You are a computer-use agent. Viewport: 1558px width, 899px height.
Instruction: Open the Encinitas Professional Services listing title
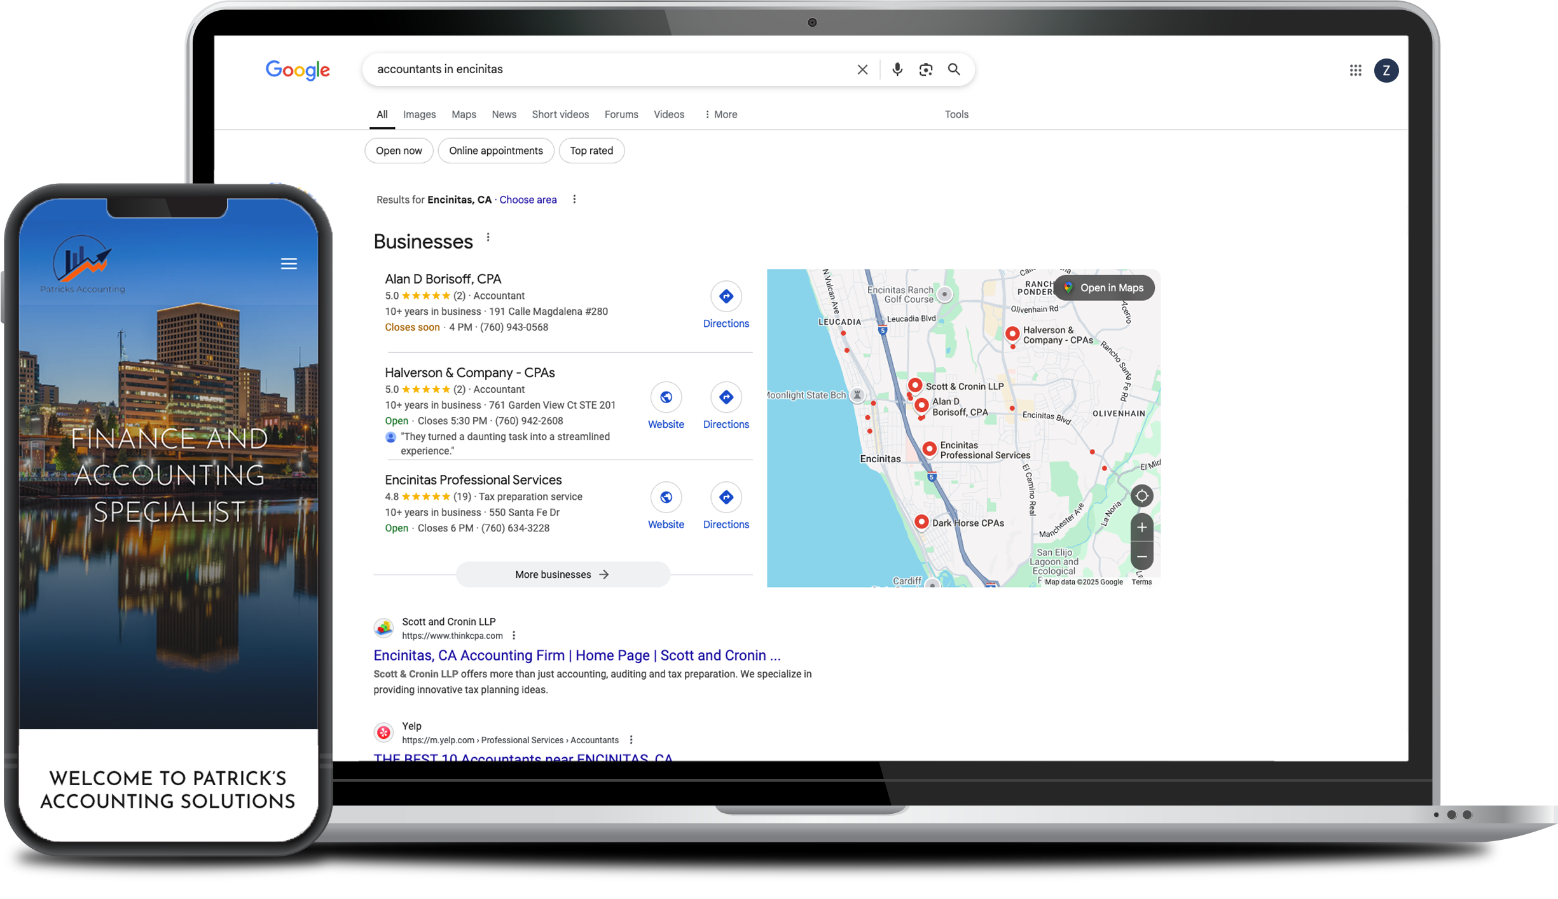[x=473, y=480]
